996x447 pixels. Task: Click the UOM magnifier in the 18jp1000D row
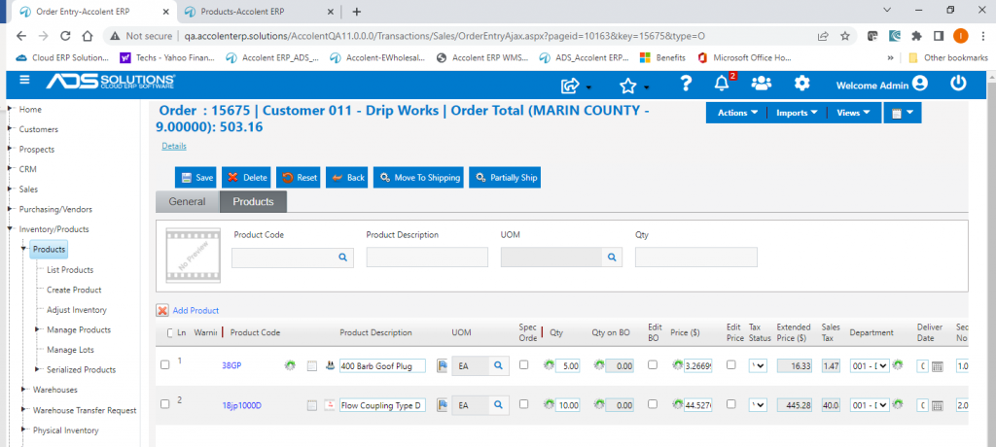point(499,404)
